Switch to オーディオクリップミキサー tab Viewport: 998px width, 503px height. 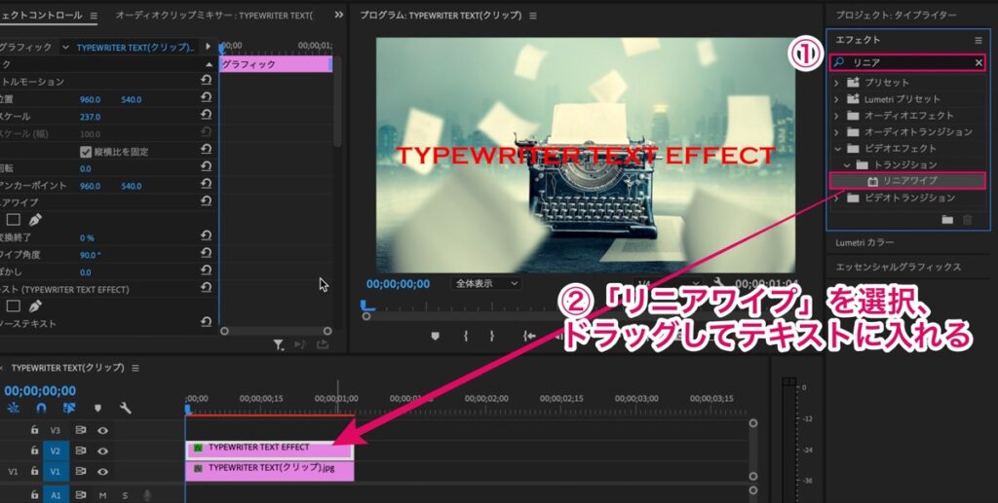[213, 16]
